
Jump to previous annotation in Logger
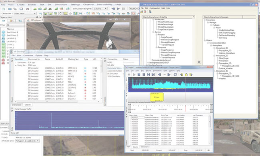(x=182, y=75)
